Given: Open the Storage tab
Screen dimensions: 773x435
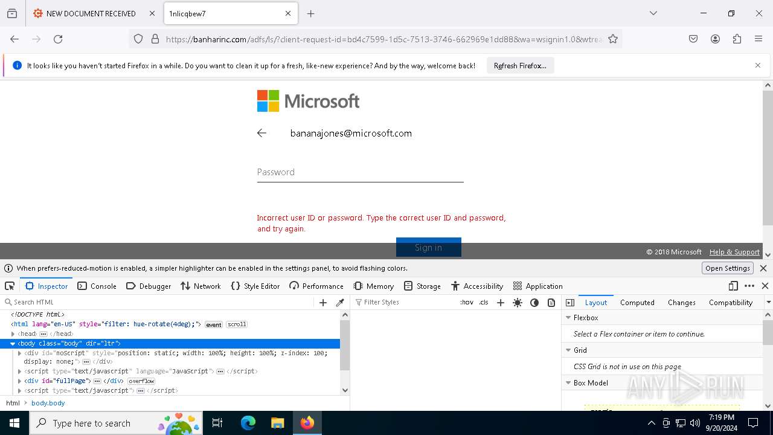Looking at the screenshot, I should click(x=422, y=286).
